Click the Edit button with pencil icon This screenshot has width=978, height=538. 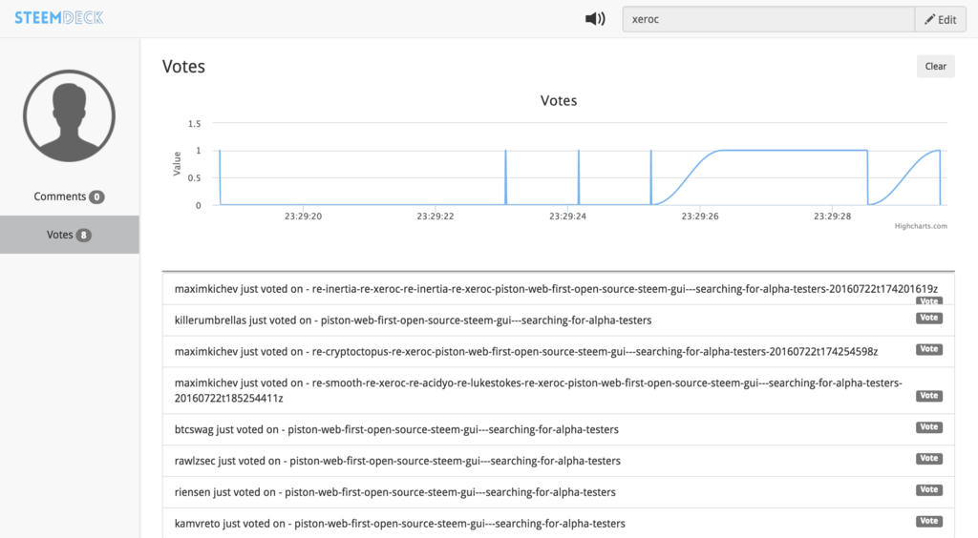pyautogui.click(x=940, y=19)
